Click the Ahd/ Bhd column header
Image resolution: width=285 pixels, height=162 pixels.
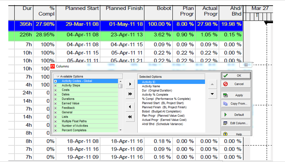[231, 13]
